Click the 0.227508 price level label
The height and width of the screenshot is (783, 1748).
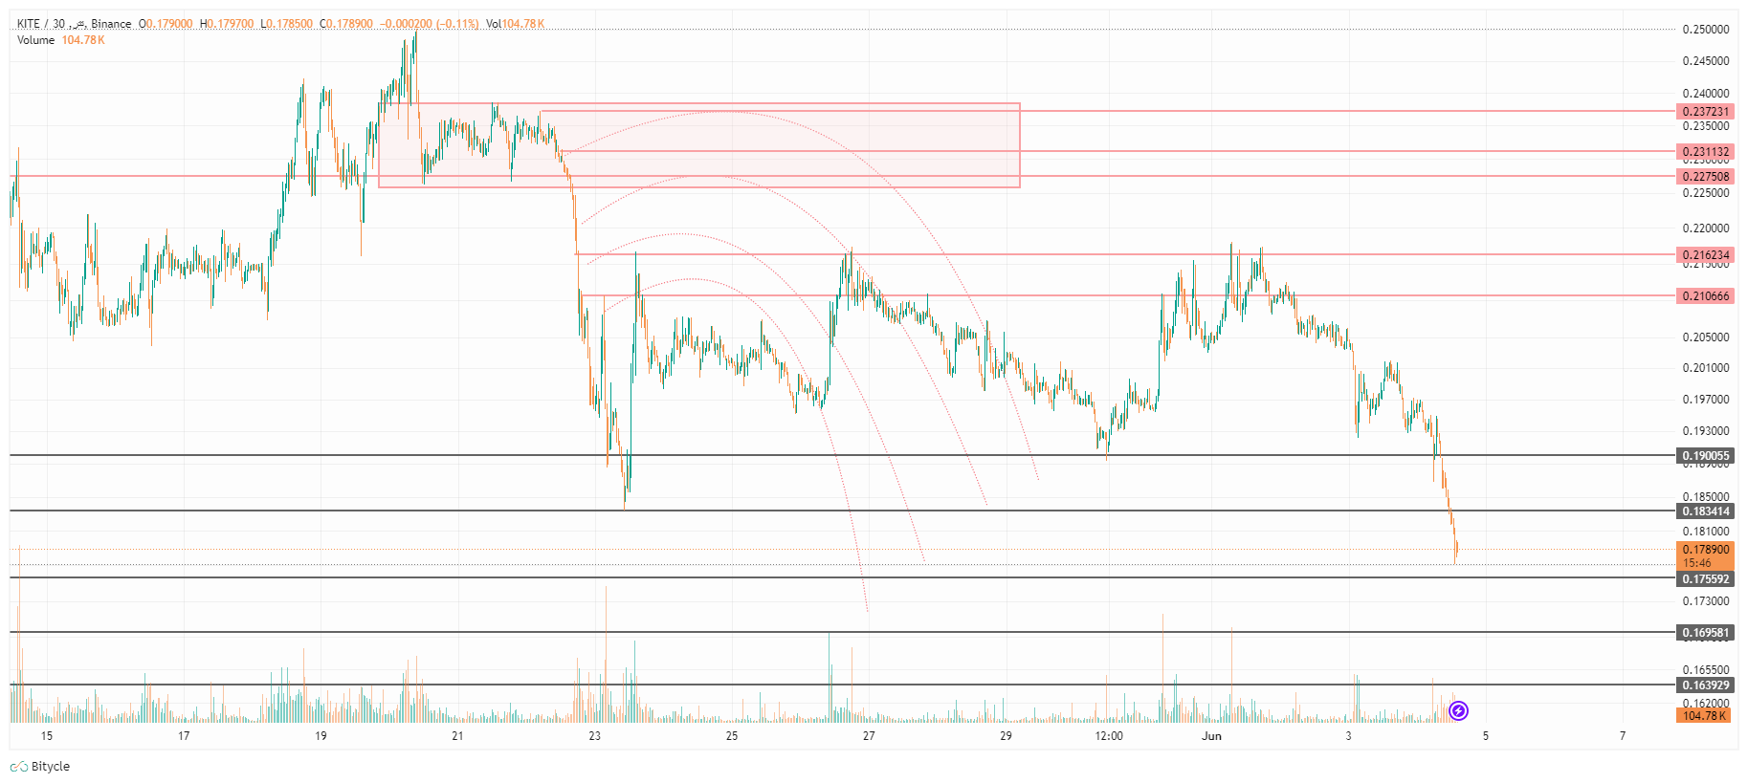1706,177
